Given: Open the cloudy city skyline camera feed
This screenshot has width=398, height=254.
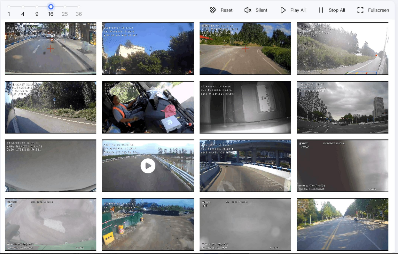Looking at the screenshot, I should coord(342,107).
